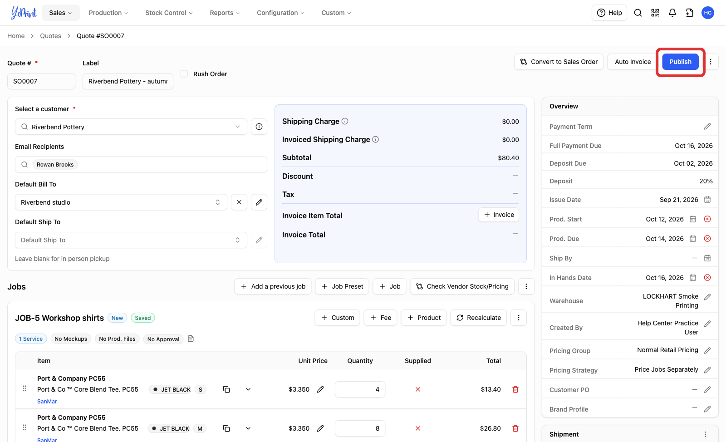Open more options beside Publish
Image resolution: width=726 pixels, height=442 pixels.
coord(711,62)
